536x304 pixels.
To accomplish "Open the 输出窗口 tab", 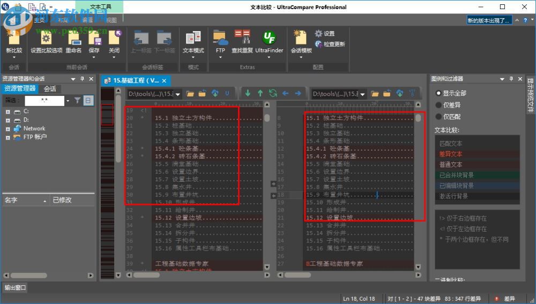I will pyautogui.click(x=14, y=287).
